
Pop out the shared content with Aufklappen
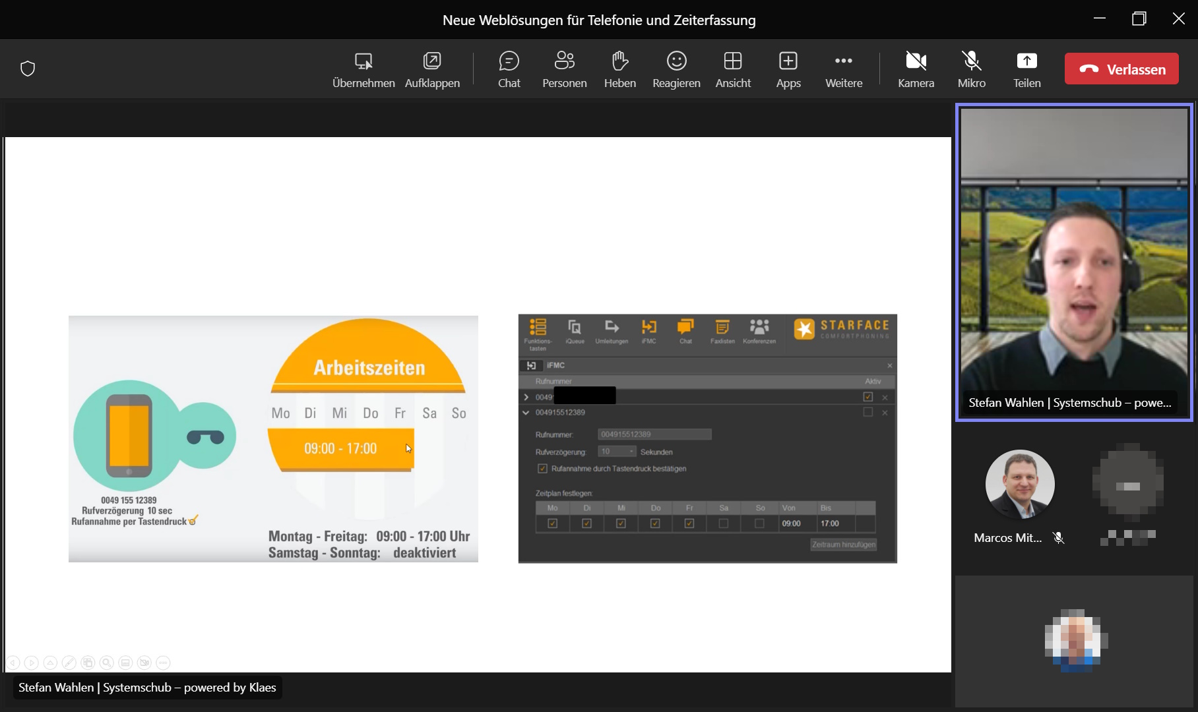[432, 69]
